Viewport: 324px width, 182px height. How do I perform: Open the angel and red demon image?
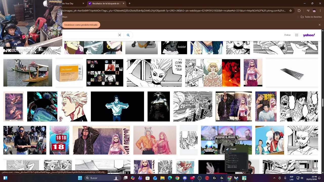coord(213,73)
